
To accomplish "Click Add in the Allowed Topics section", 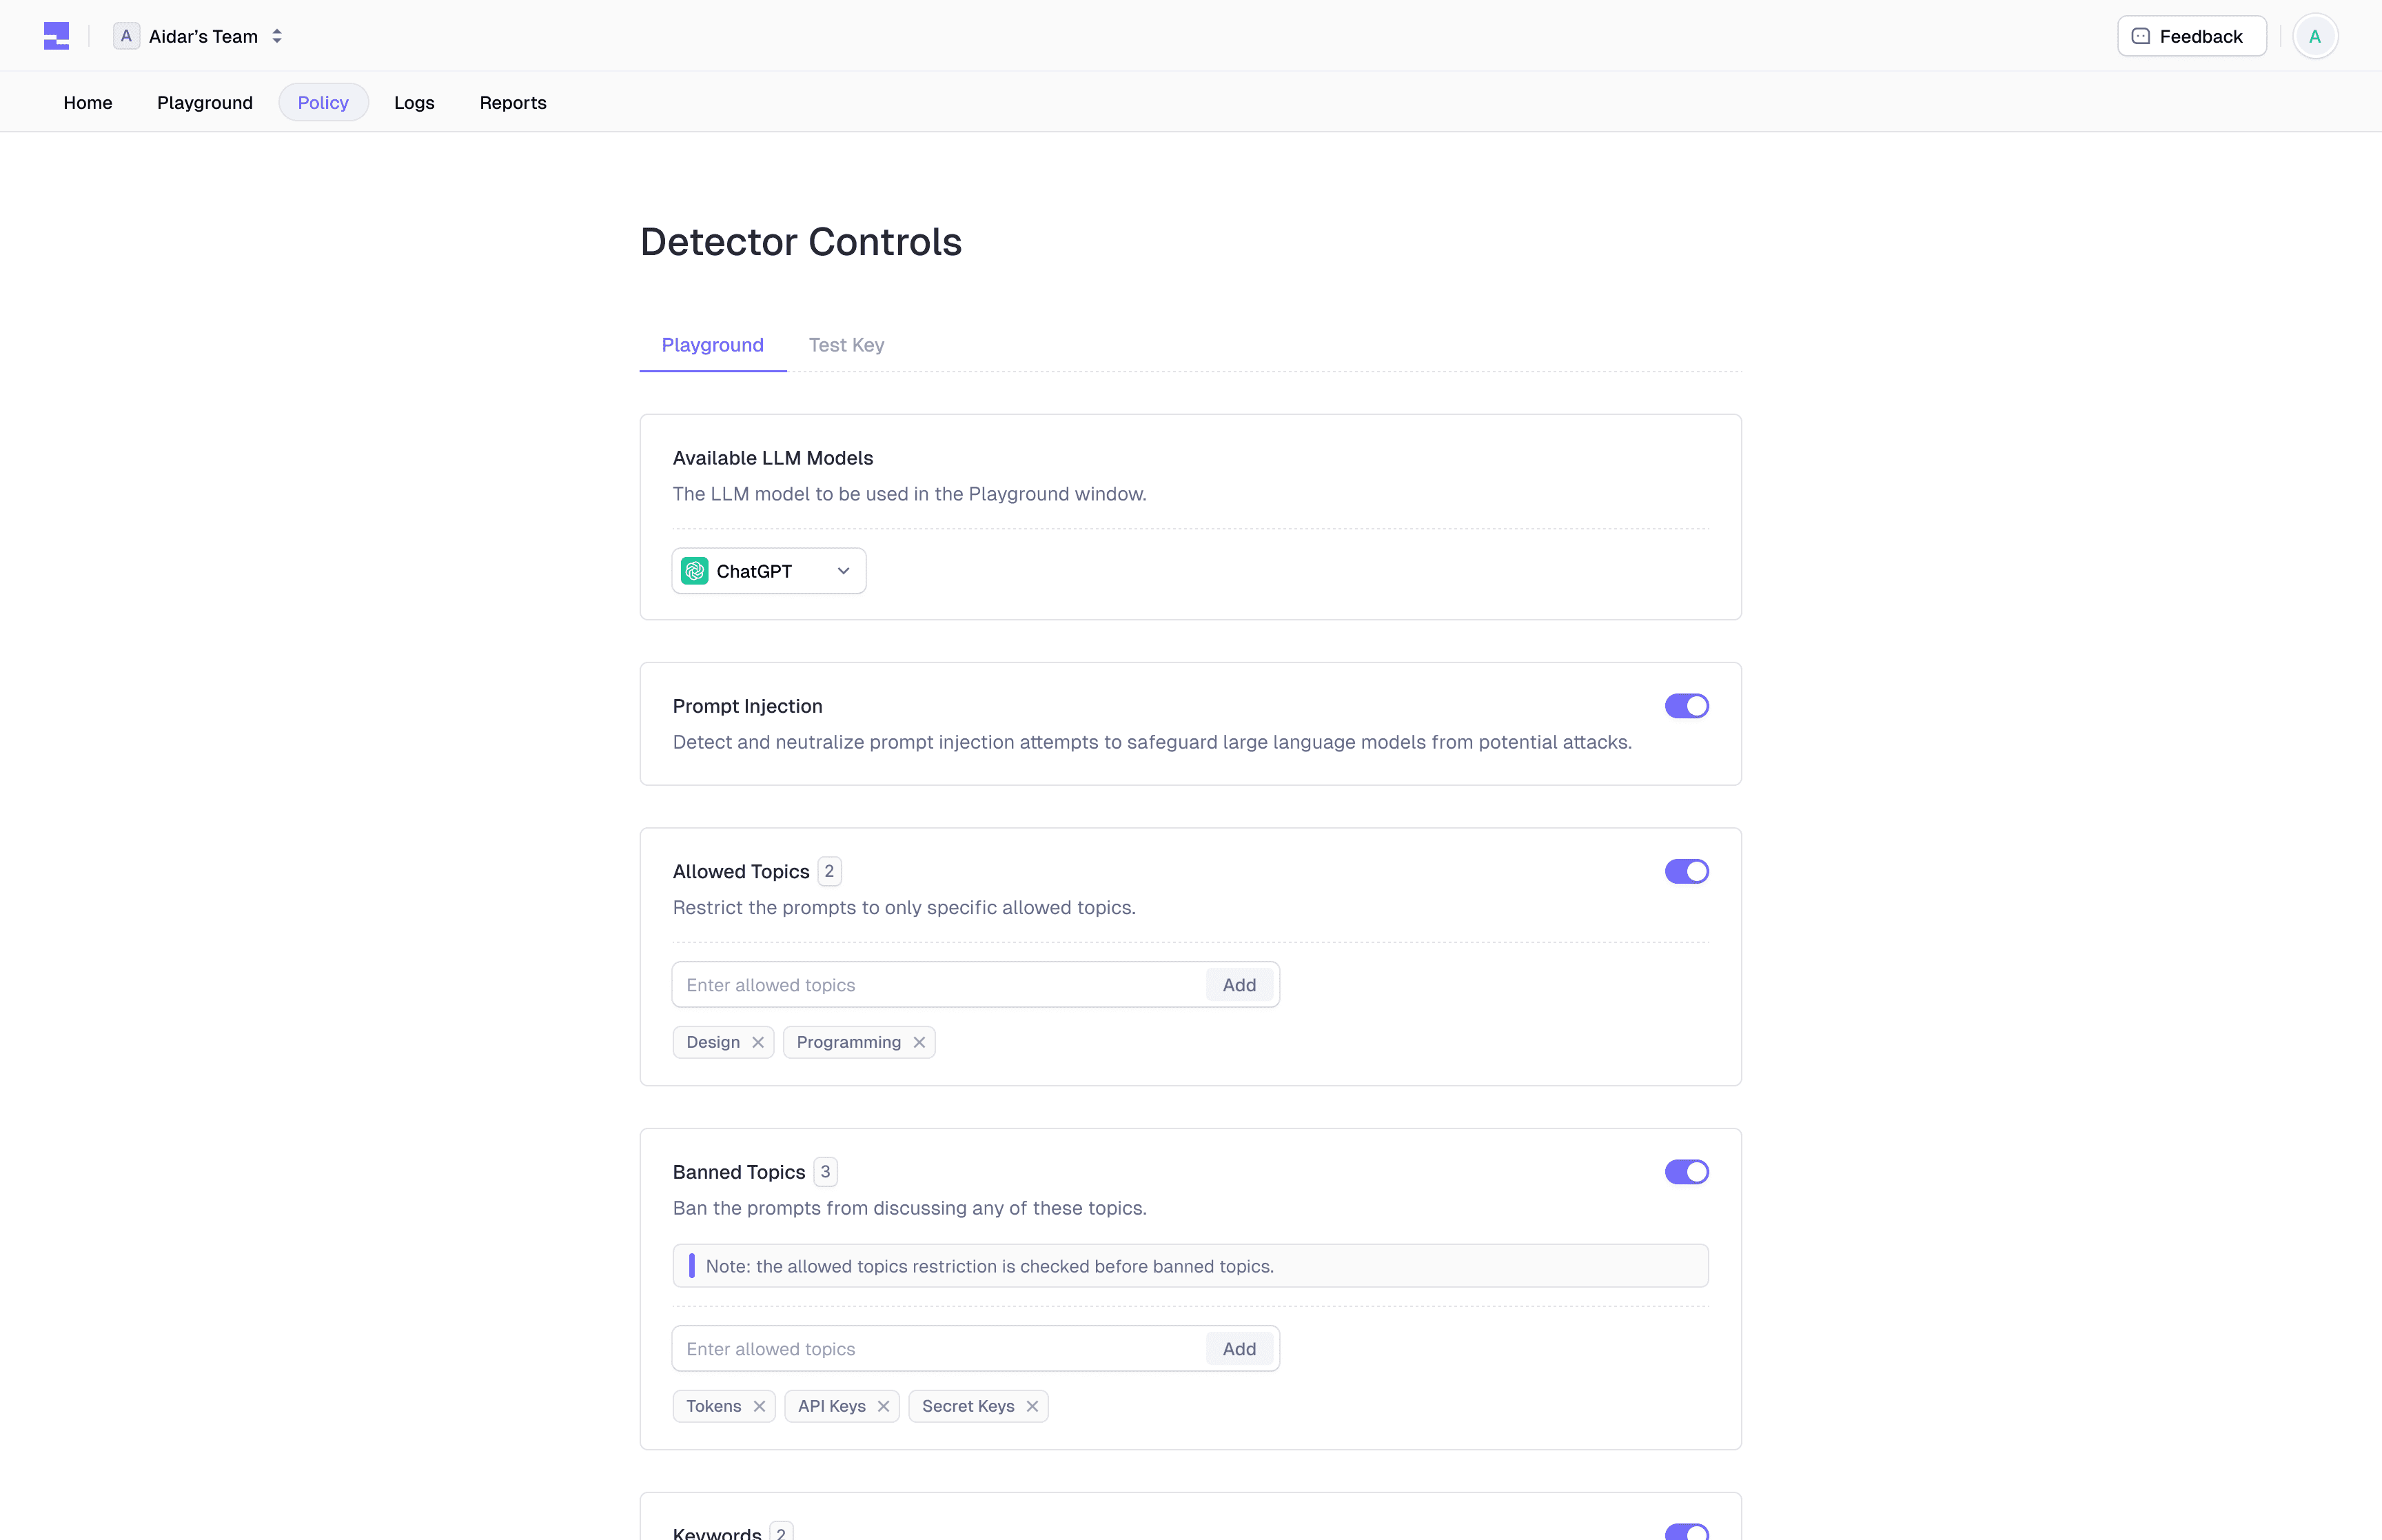I will (x=1239, y=984).
